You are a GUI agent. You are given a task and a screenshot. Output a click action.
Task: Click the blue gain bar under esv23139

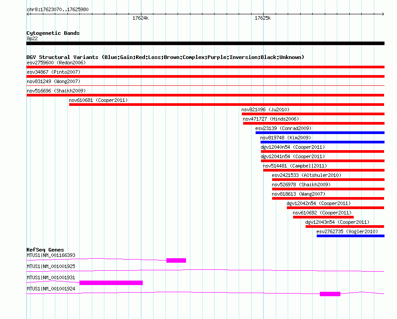(320, 133)
